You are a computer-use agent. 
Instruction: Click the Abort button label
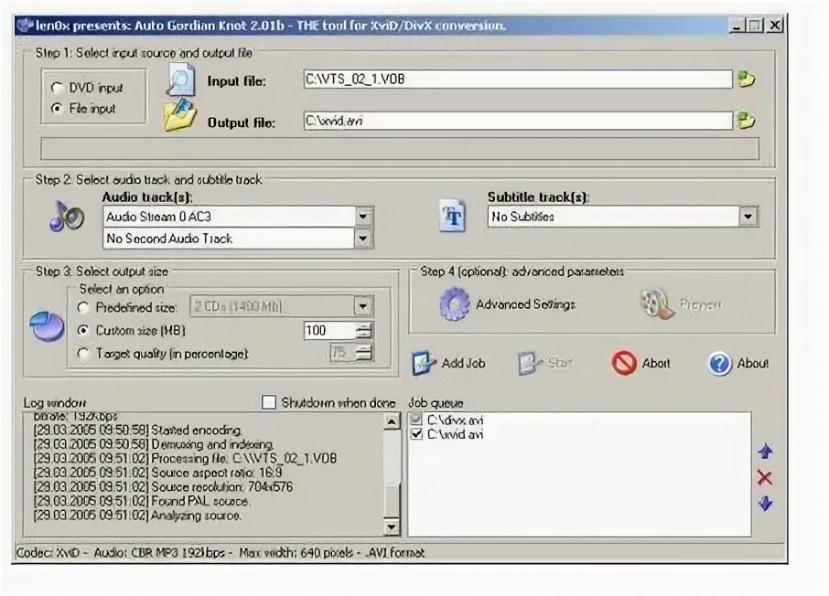tap(656, 364)
